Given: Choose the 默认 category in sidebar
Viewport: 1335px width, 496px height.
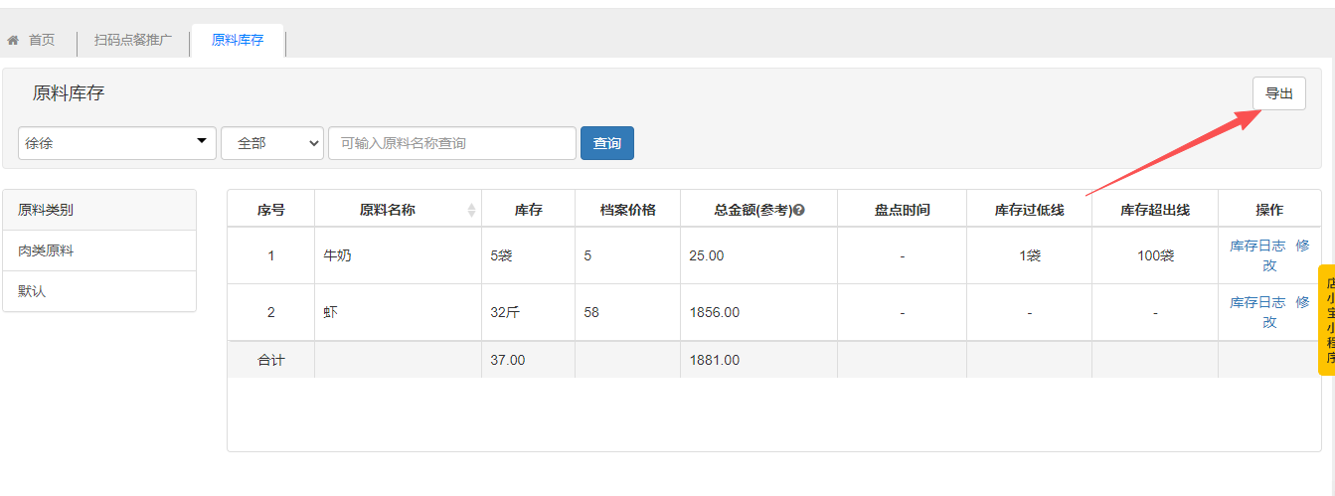Looking at the screenshot, I should tap(32, 292).
